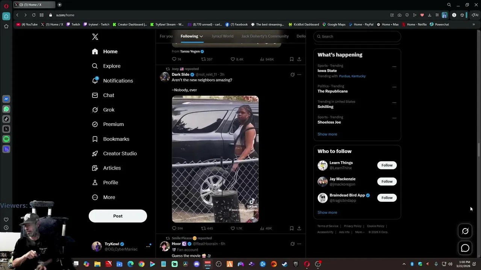
Task: Open the floating chat messages button
Action: [x=465, y=248]
